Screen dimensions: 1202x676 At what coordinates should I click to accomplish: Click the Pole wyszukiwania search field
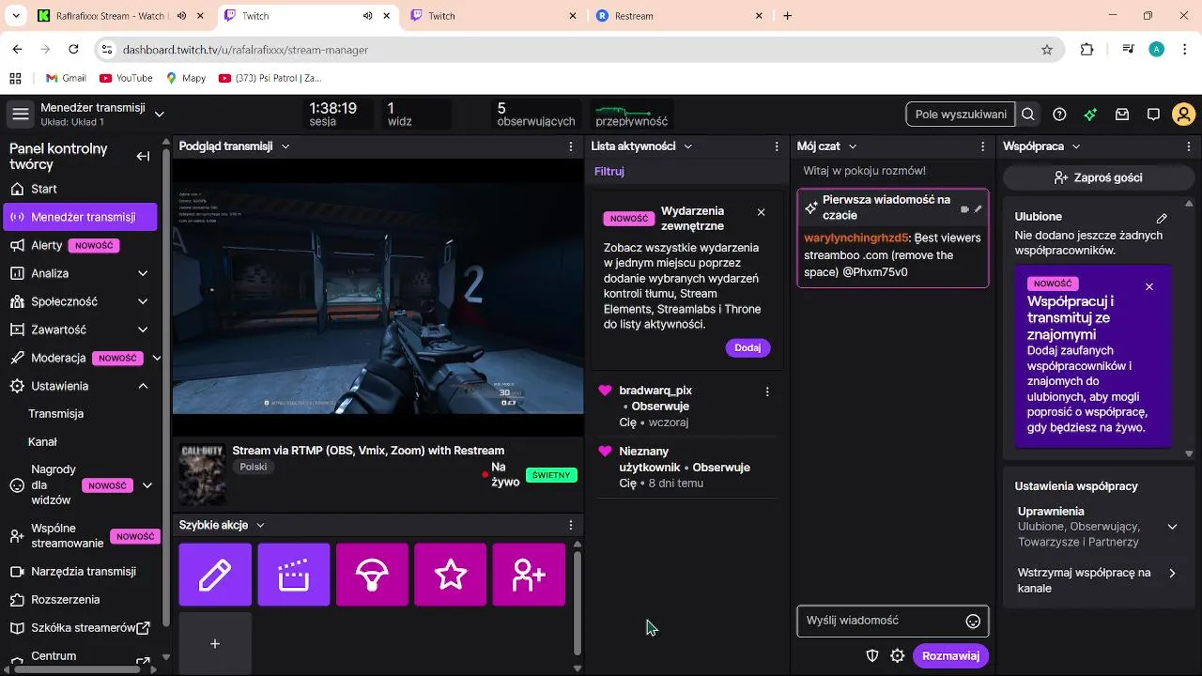pos(961,115)
